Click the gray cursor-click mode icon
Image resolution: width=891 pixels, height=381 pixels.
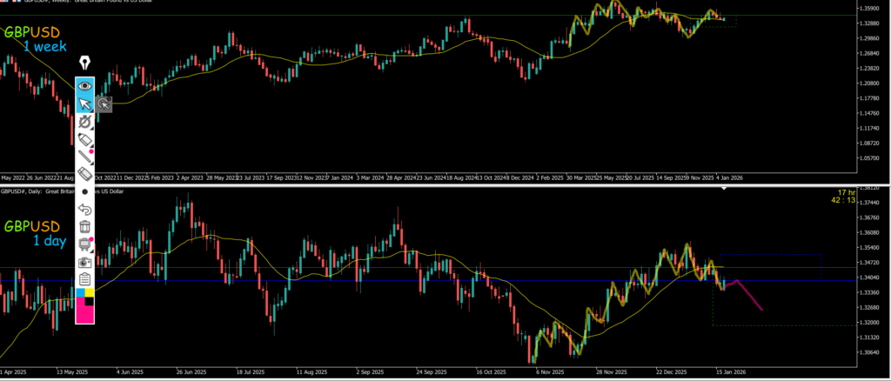pos(104,104)
